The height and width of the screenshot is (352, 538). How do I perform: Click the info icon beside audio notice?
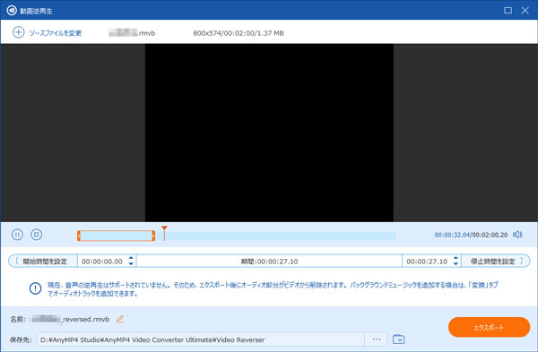35,288
